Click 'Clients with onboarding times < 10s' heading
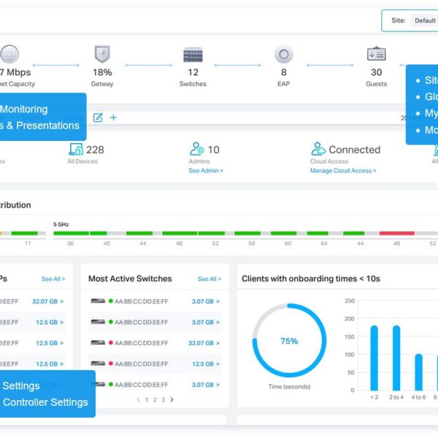Screen dimensions: 438x438 click(x=311, y=279)
